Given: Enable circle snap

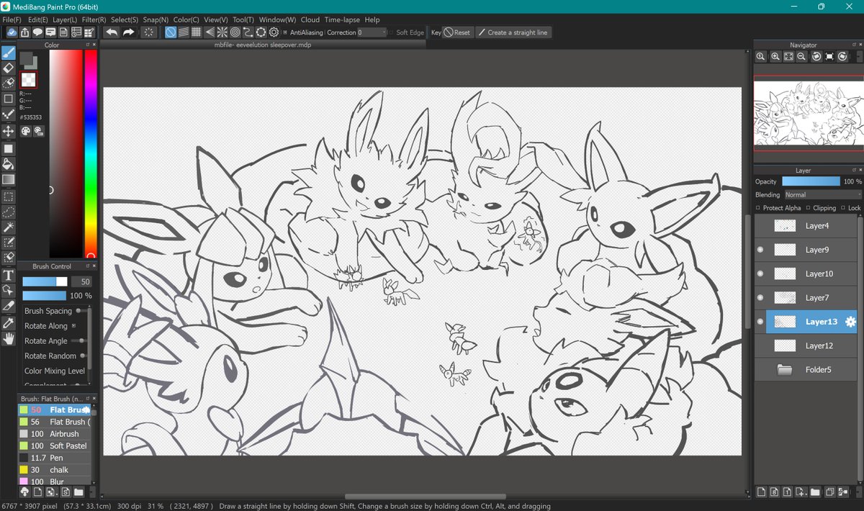Looking at the screenshot, I should click(x=235, y=32).
